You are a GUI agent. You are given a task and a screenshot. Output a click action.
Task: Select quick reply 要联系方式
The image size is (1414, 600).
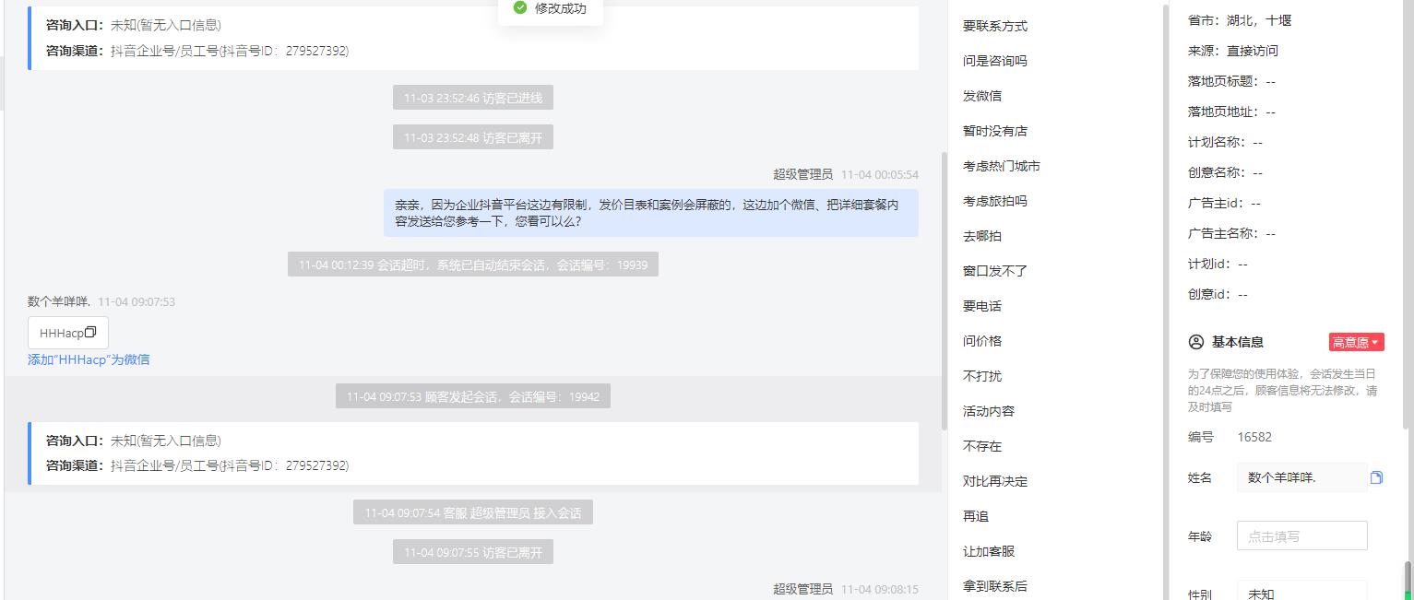[x=994, y=26]
